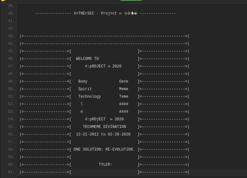Click line number 59
Image resolution: width=247 pixels, height=178 pixels.
tap(11, 157)
